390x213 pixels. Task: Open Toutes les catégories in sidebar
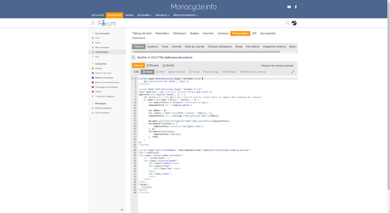click(105, 96)
